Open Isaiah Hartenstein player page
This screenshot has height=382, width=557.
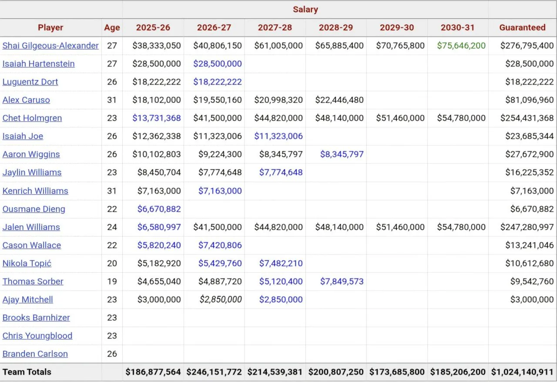pyautogui.click(x=38, y=64)
